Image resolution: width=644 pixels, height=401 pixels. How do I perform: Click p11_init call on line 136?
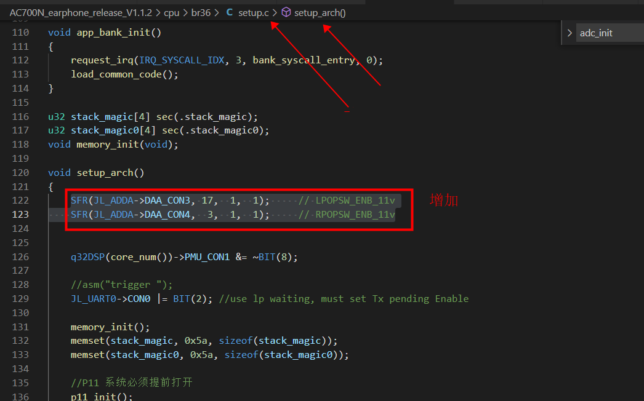(93, 397)
